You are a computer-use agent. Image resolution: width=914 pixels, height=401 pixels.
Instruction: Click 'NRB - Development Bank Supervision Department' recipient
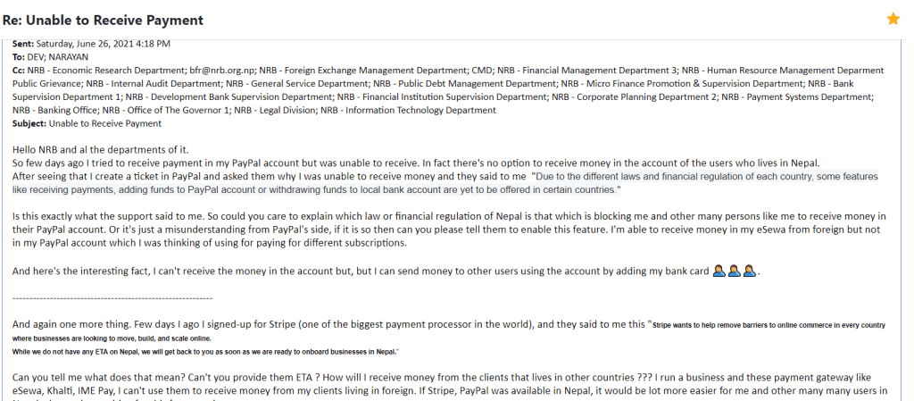[x=229, y=96]
